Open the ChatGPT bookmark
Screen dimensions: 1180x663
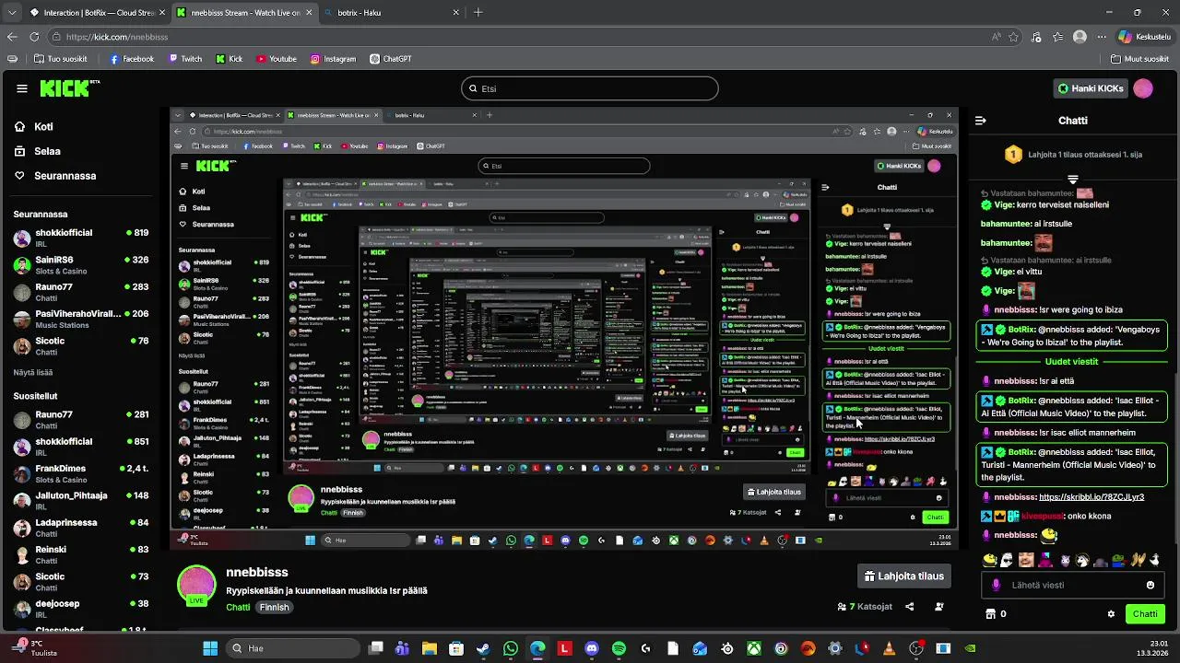coord(390,59)
